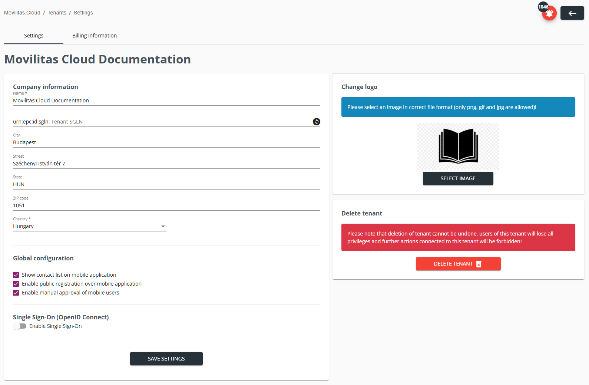The height and width of the screenshot is (385, 589).
Task: Uncheck Show contact list on mobile application
Action: 16,275
